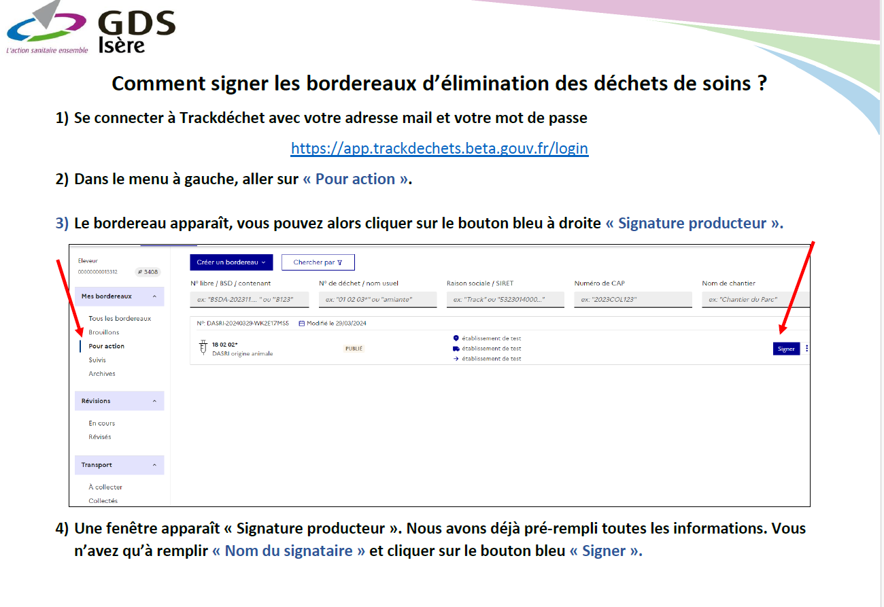Image resolution: width=884 pixels, height=607 pixels.
Task: Open the three-dot menu beside Signer
Action: click(807, 348)
